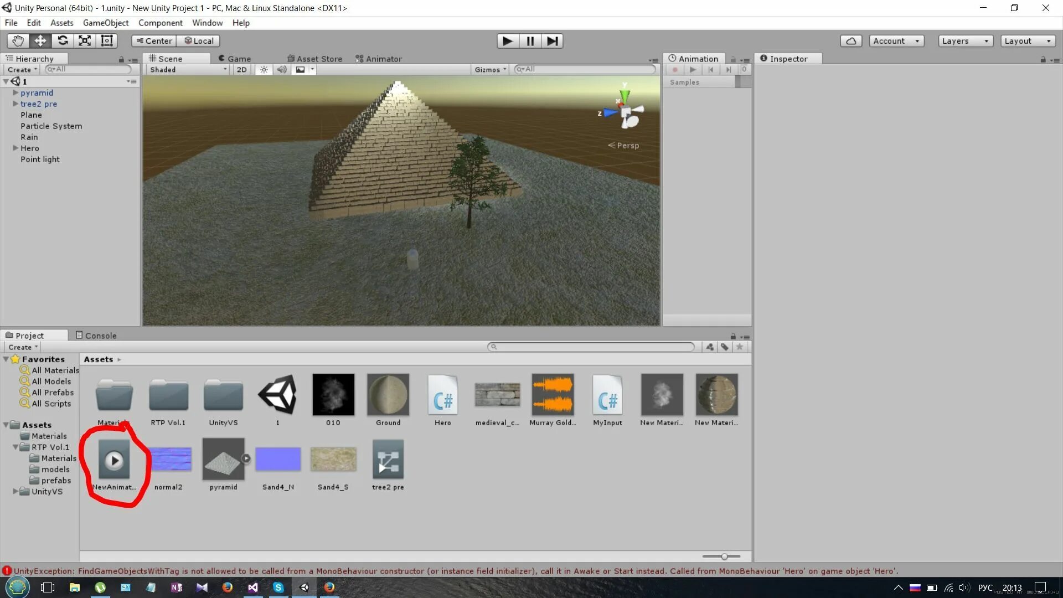The width and height of the screenshot is (1063, 598).
Task: Switch to the Game tab
Action: [x=234, y=59]
